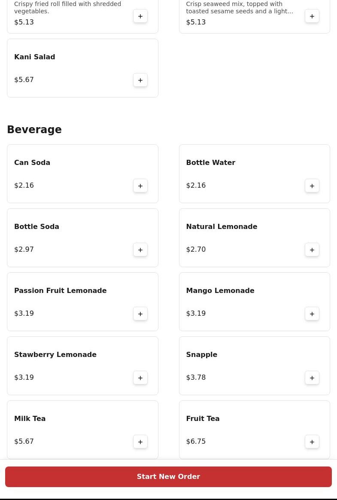Add Fruit Tea with the plus icon
The width and height of the screenshot is (337, 500).
click(x=312, y=442)
